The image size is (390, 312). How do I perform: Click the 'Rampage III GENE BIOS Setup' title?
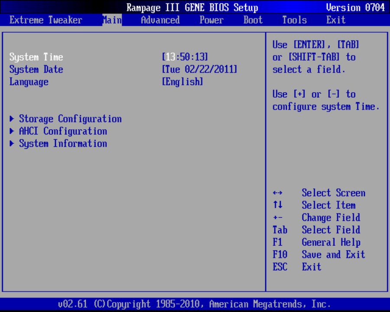coord(192,8)
